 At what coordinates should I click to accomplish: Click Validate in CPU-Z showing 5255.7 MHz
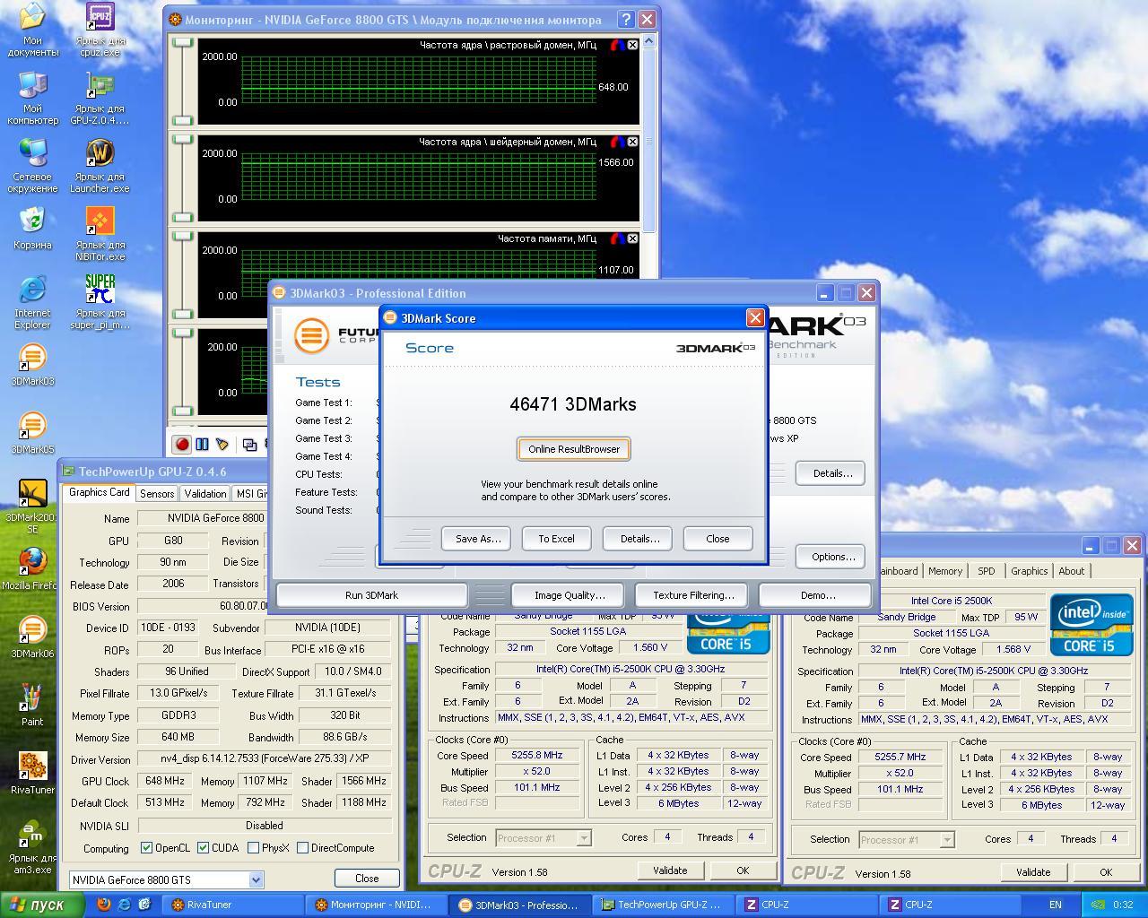(1033, 872)
